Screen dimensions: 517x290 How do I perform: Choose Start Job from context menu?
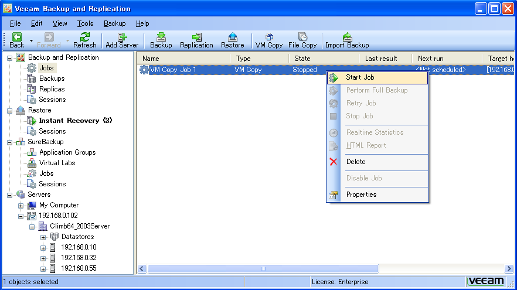click(x=377, y=77)
